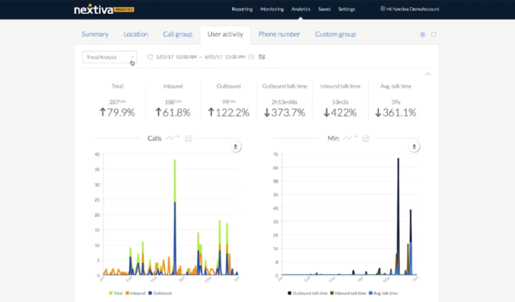Expand the Min chart to full view
Image resolution: width=515 pixels, height=302 pixels.
pyautogui.click(x=366, y=139)
